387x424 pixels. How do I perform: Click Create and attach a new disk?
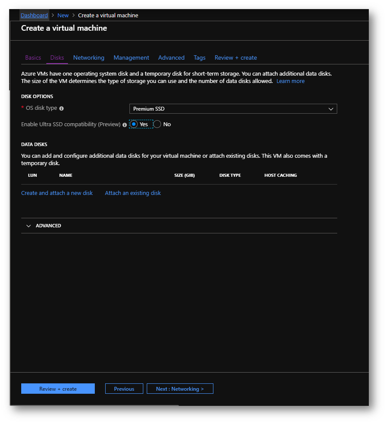pos(57,193)
